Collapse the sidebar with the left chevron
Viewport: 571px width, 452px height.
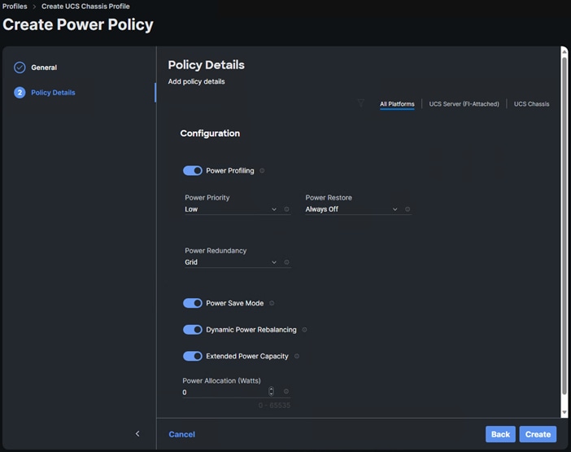coord(137,433)
